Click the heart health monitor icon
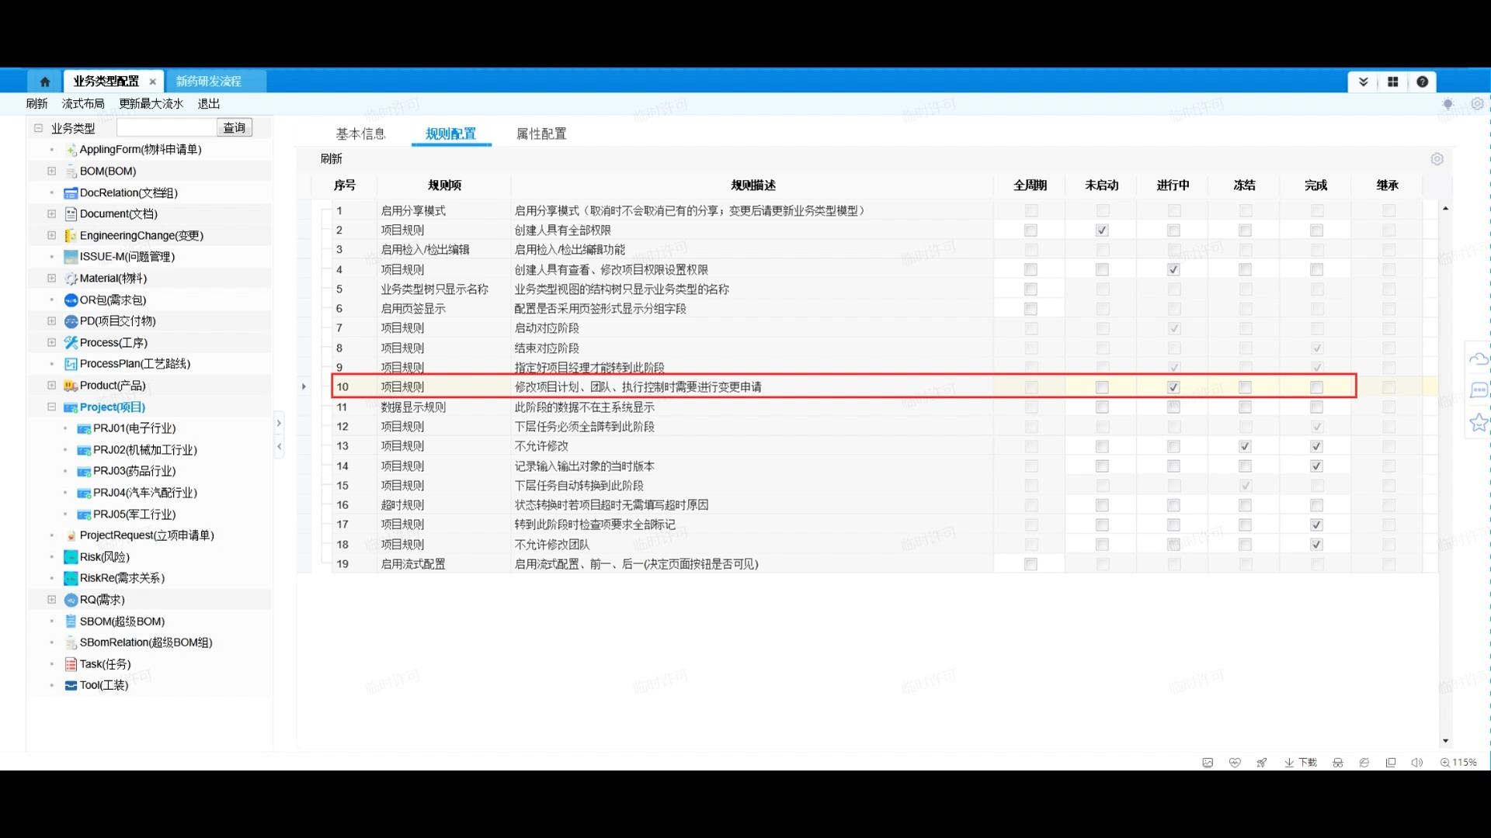The image size is (1491, 838). click(1235, 763)
